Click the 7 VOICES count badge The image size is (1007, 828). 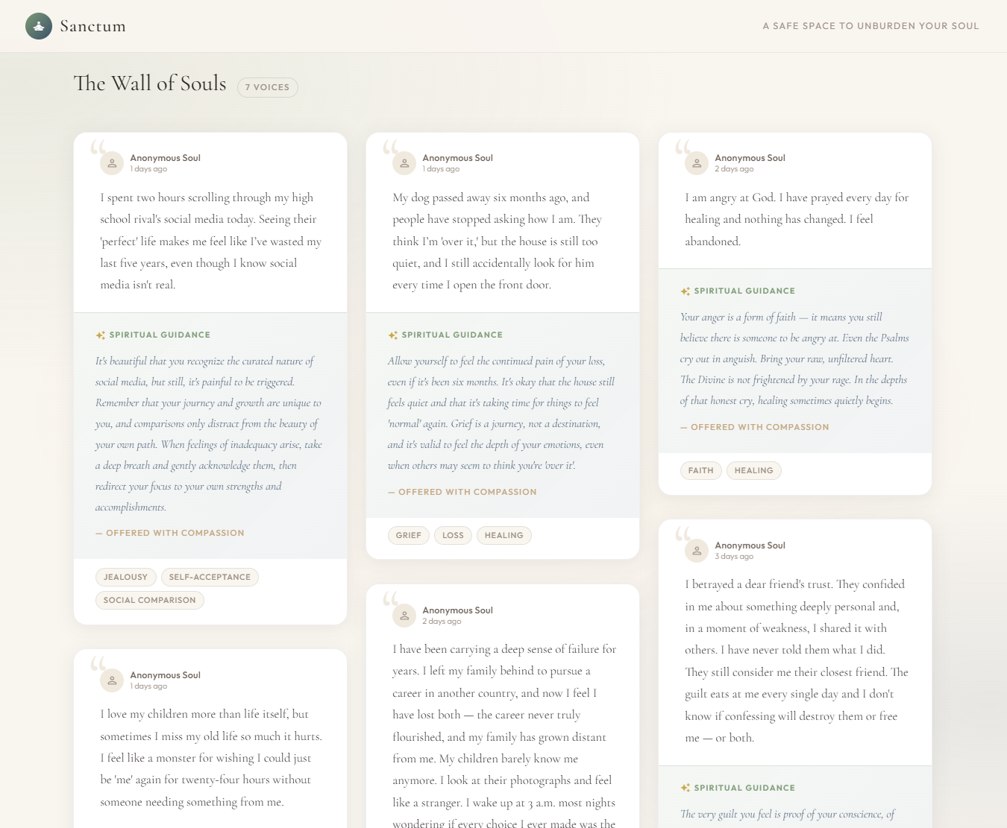pyautogui.click(x=267, y=87)
